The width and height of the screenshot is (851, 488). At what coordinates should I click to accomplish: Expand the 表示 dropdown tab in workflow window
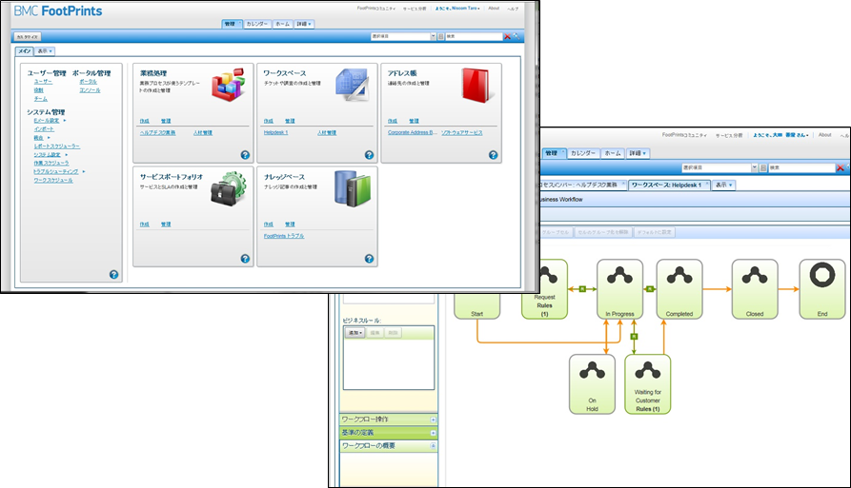(x=723, y=185)
